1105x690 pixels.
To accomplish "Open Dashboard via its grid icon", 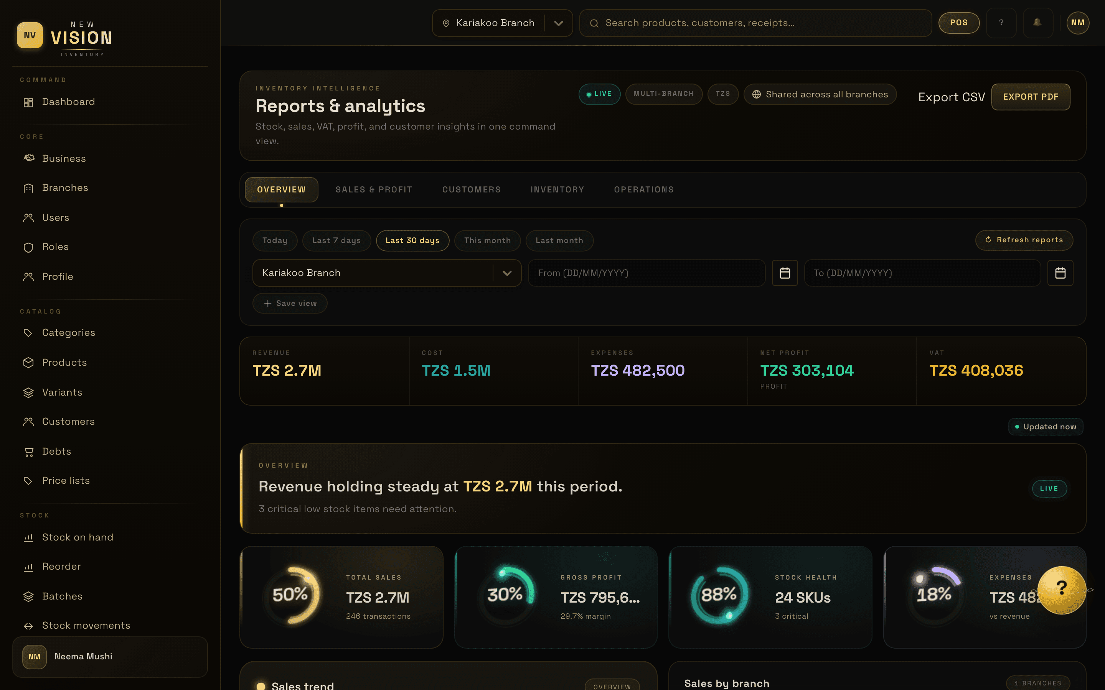I will point(28,102).
